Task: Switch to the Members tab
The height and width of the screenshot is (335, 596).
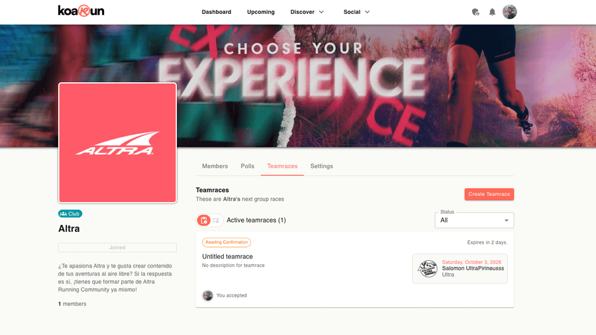Action: (215, 166)
